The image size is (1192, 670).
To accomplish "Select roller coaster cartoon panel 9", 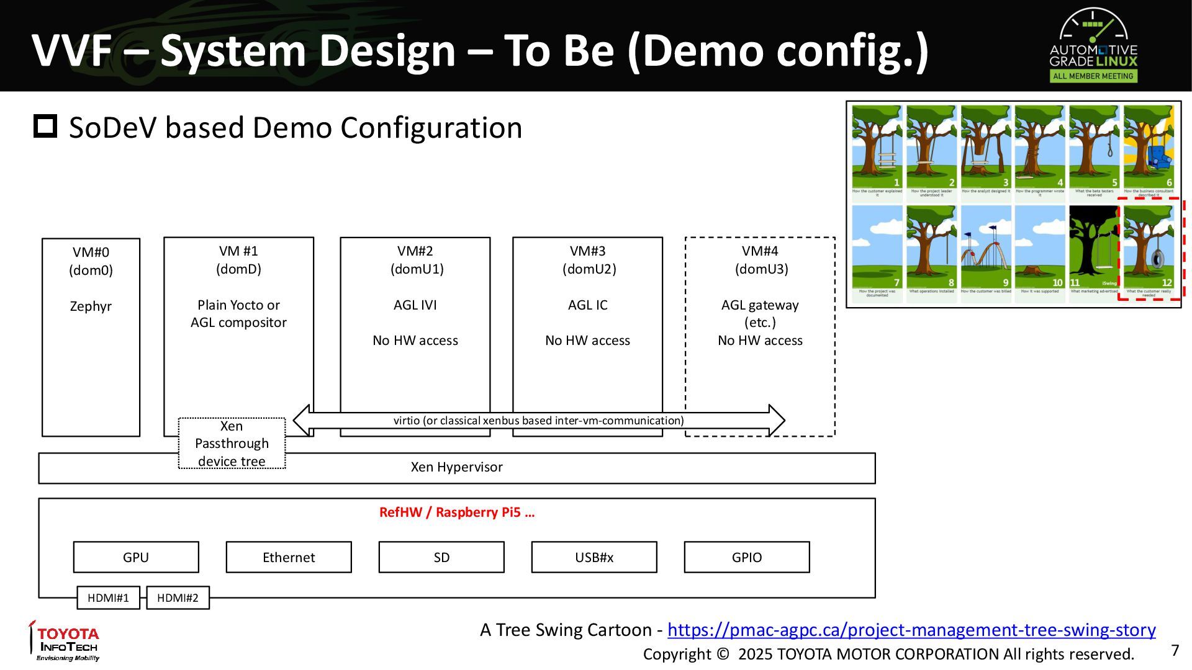I will [986, 247].
